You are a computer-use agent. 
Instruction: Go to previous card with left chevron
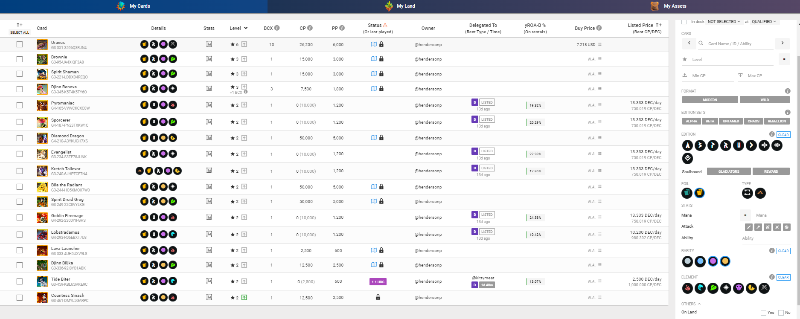pos(689,43)
